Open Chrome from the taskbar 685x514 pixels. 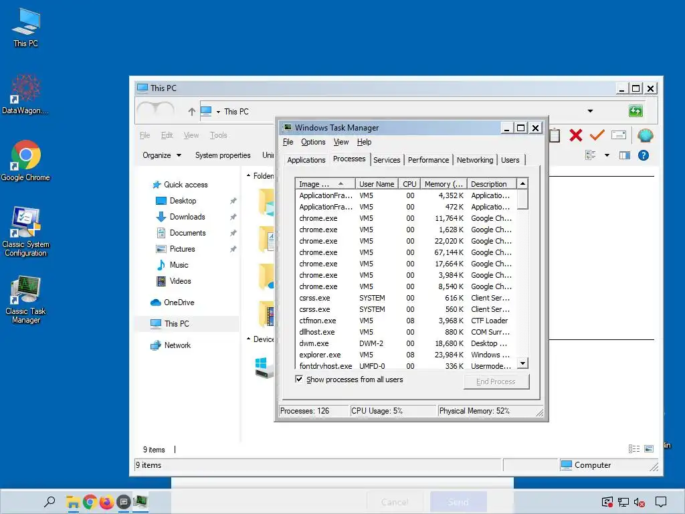tap(90, 502)
